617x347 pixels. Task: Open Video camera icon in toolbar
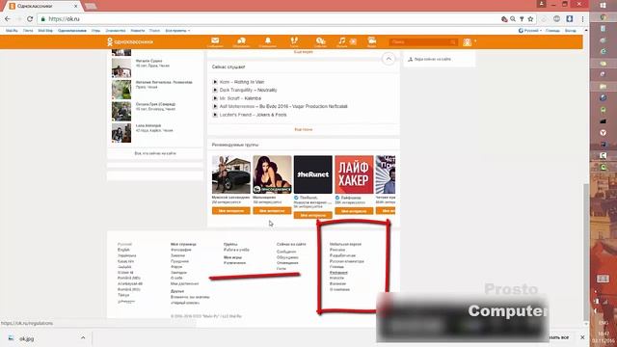pyautogui.click(x=371, y=41)
